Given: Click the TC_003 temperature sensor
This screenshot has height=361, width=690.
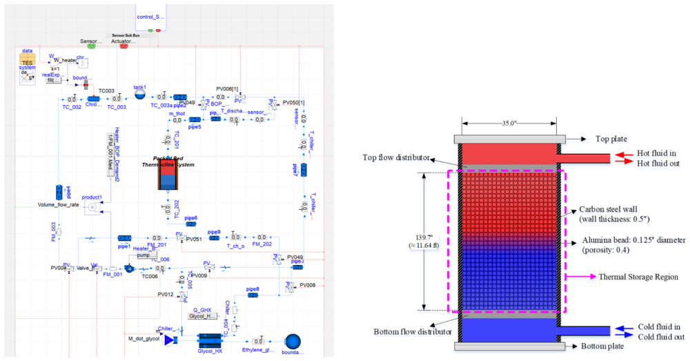Looking at the screenshot, I should pos(117,99).
